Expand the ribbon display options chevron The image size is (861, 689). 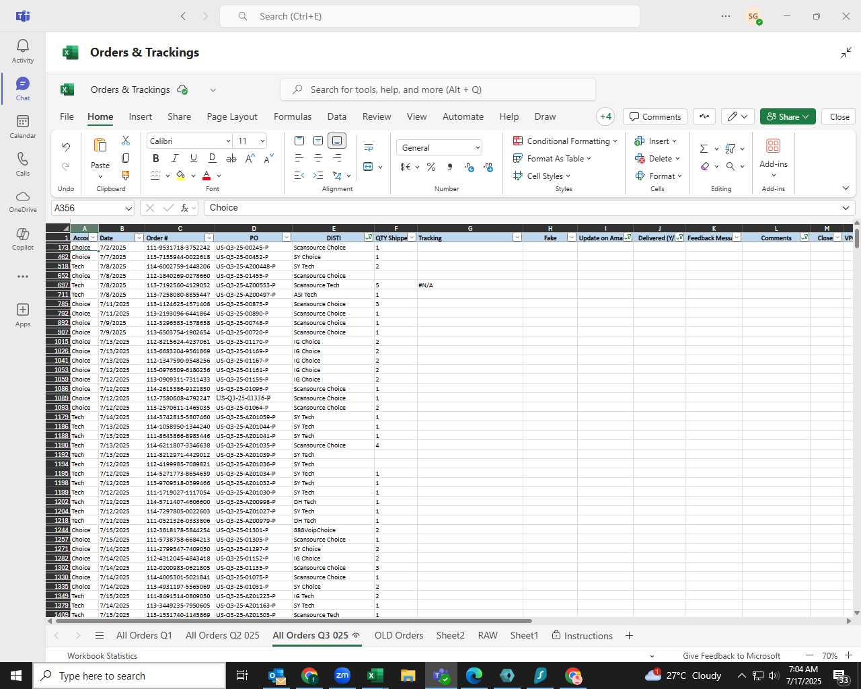coord(846,188)
